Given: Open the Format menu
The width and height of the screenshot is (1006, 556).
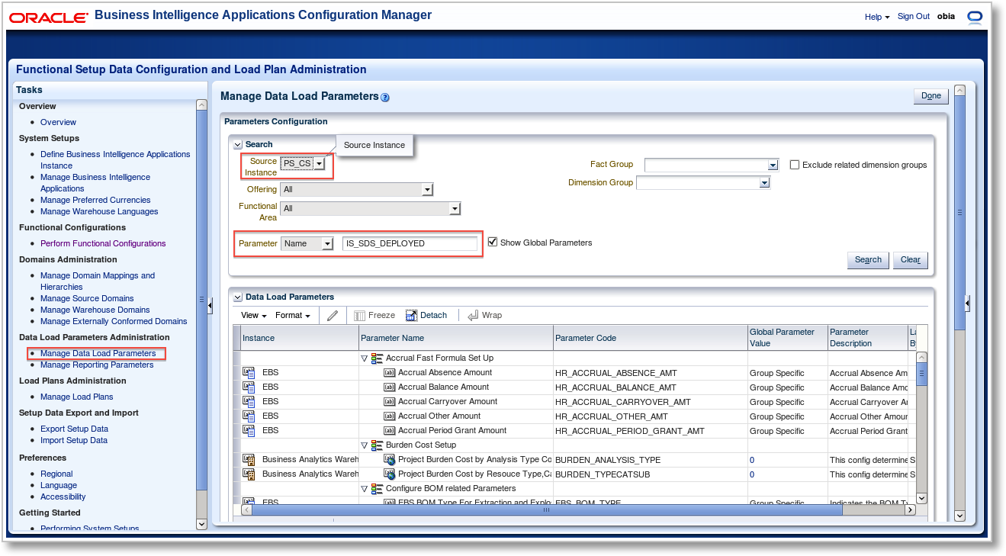Looking at the screenshot, I should point(293,315).
